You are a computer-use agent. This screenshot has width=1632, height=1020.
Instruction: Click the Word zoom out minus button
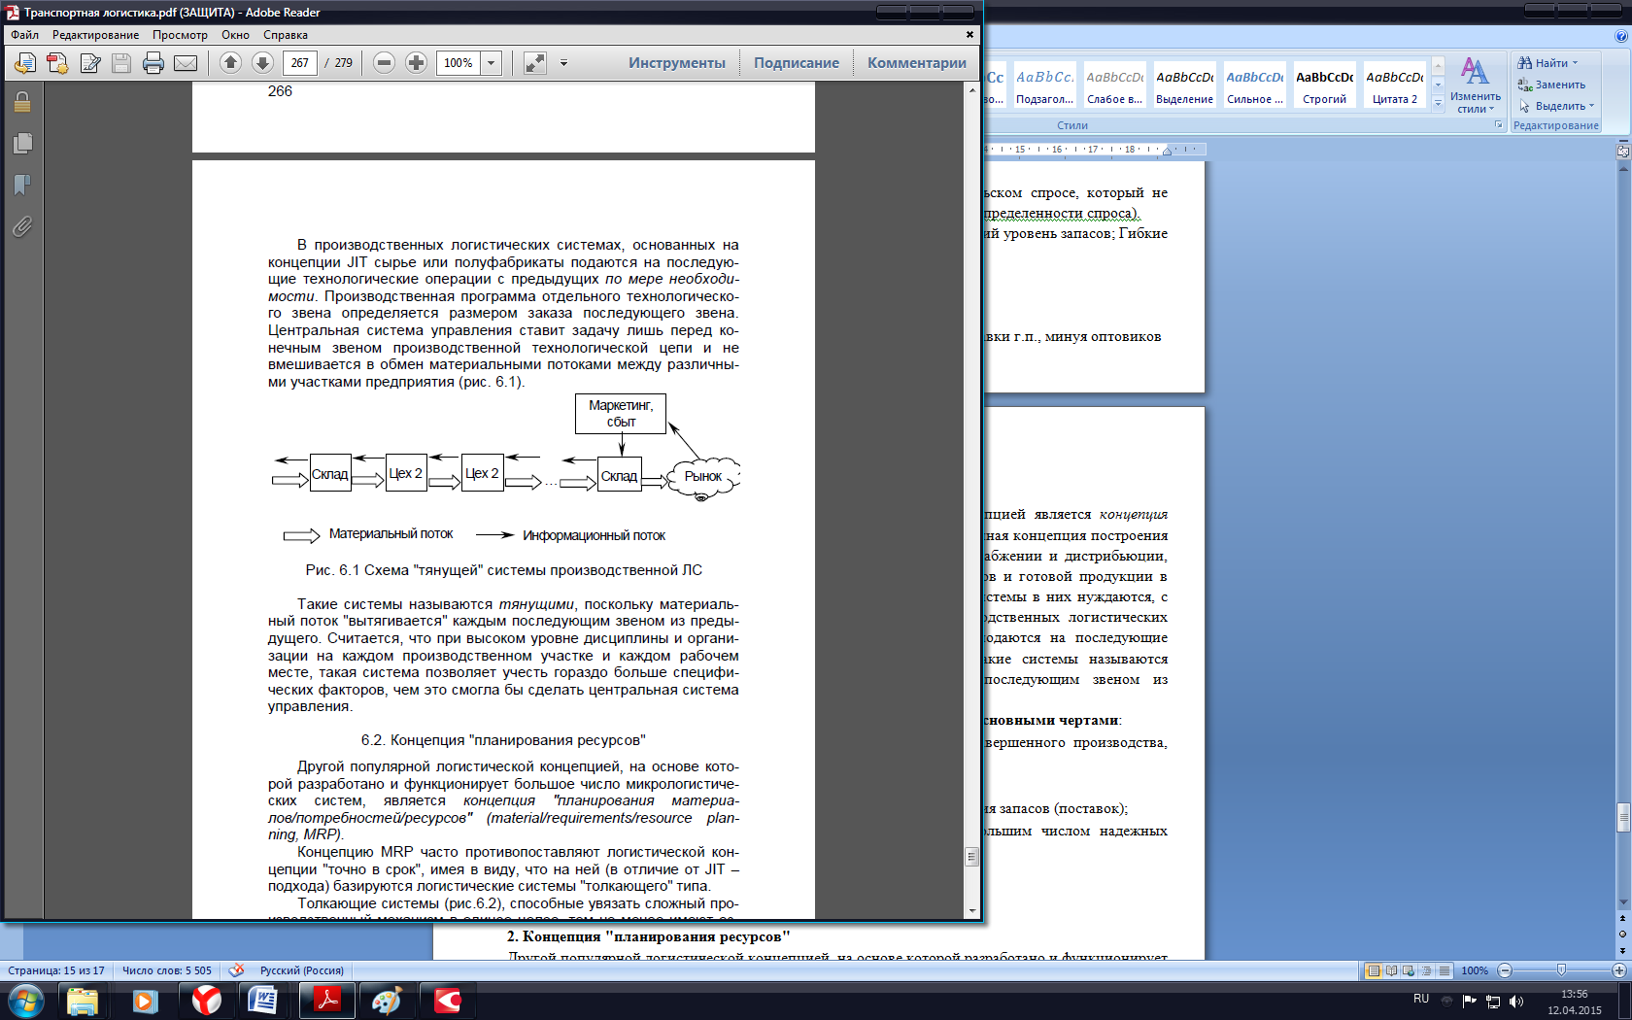click(1505, 970)
